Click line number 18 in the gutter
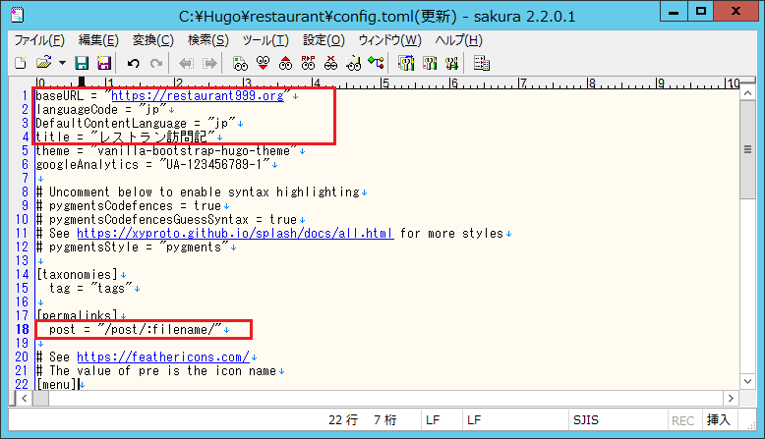 tap(22, 329)
